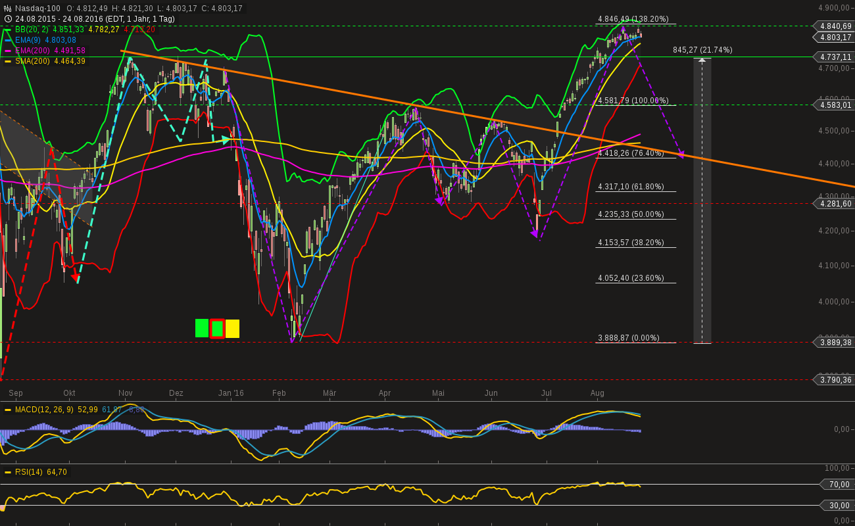The height and width of the screenshot is (526, 855).
Task: Click the Sep label on the time axis
Action: (x=16, y=393)
